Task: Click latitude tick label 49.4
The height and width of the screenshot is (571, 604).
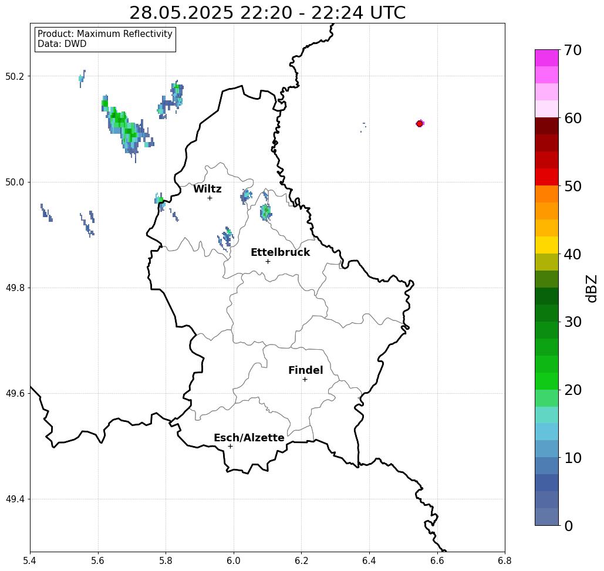Action: [x=15, y=499]
